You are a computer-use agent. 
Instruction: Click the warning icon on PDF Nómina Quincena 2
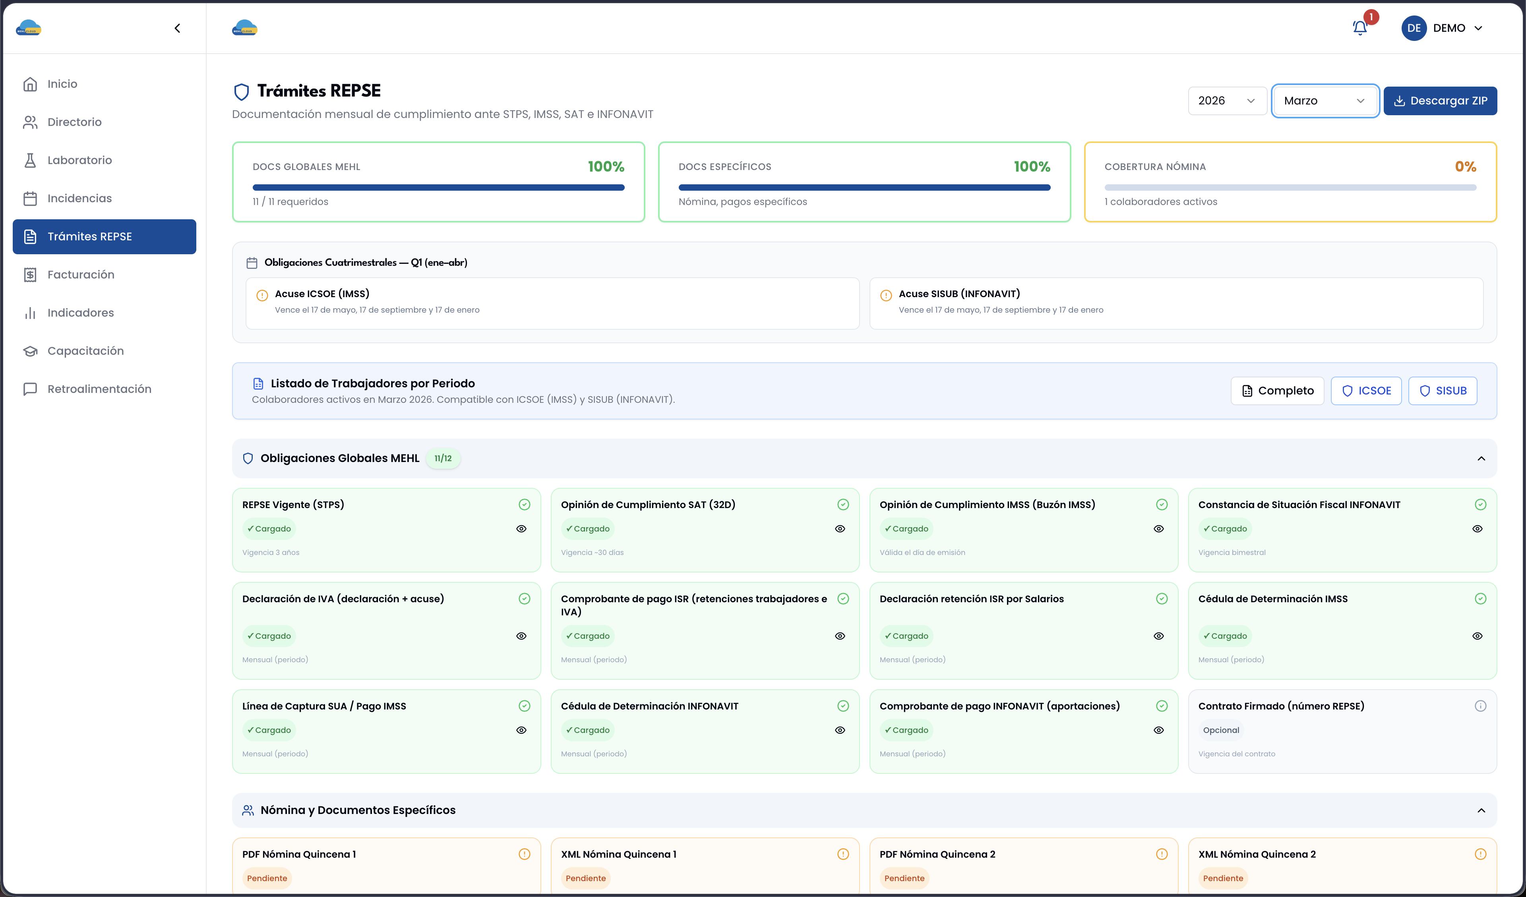click(1162, 854)
